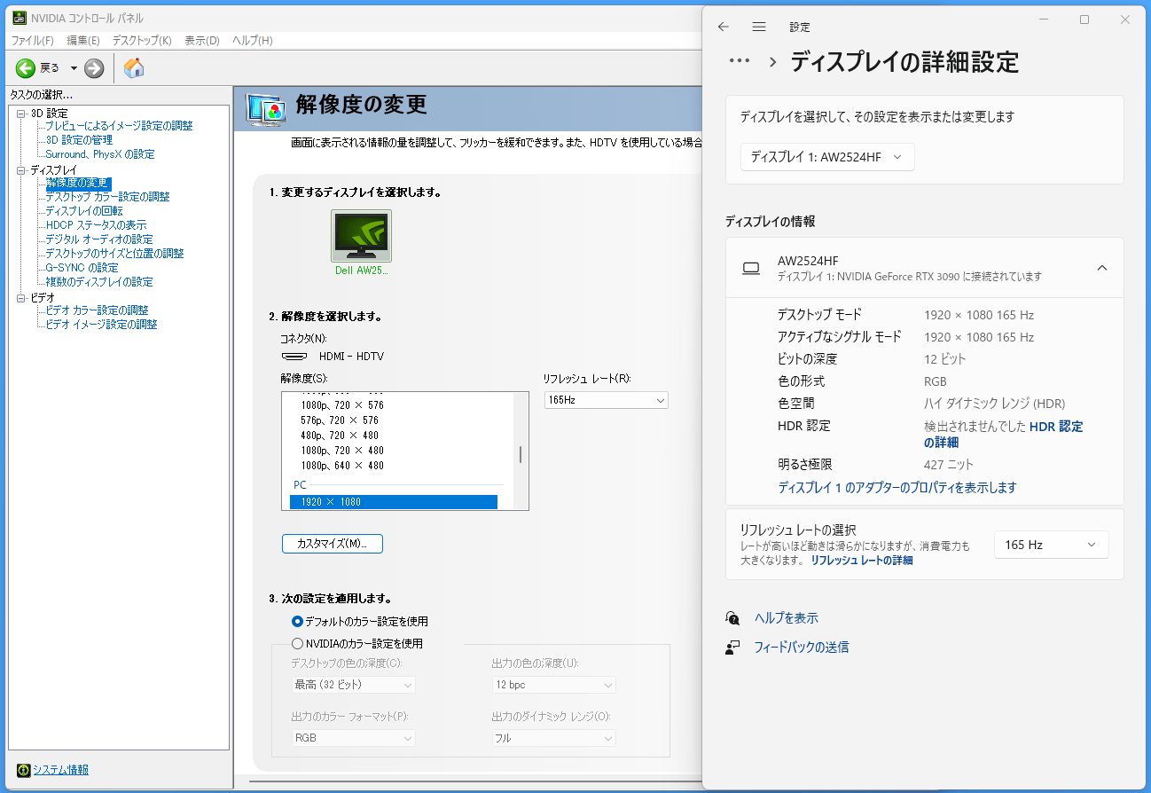Select 576p, 720 × 576 resolution
The height and width of the screenshot is (793, 1151).
pos(340,420)
